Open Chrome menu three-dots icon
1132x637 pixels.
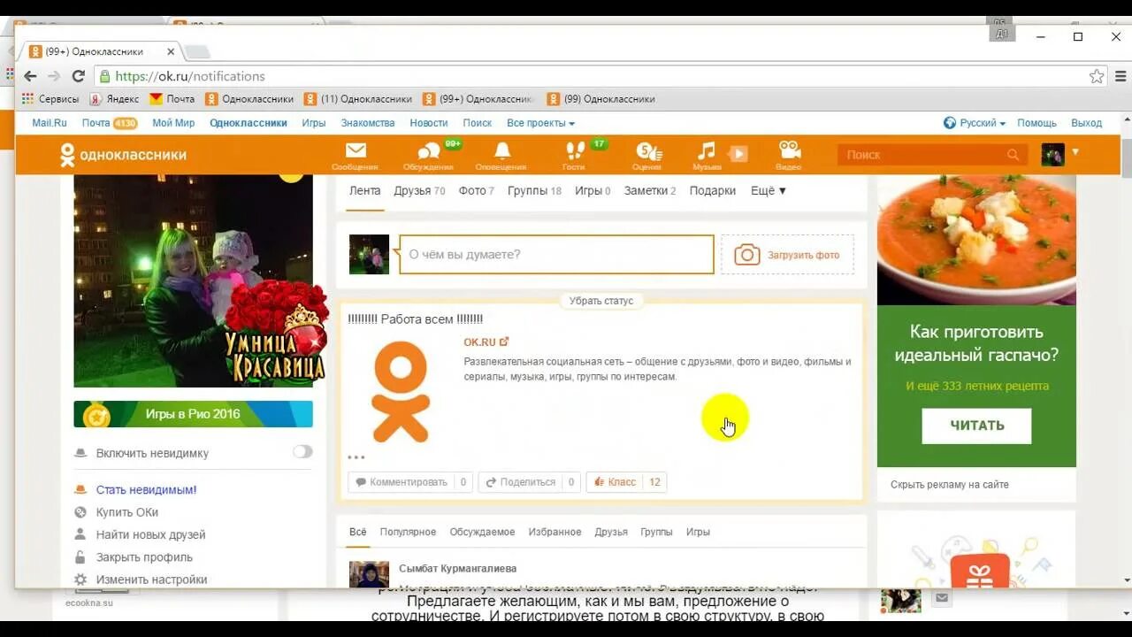[1119, 76]
